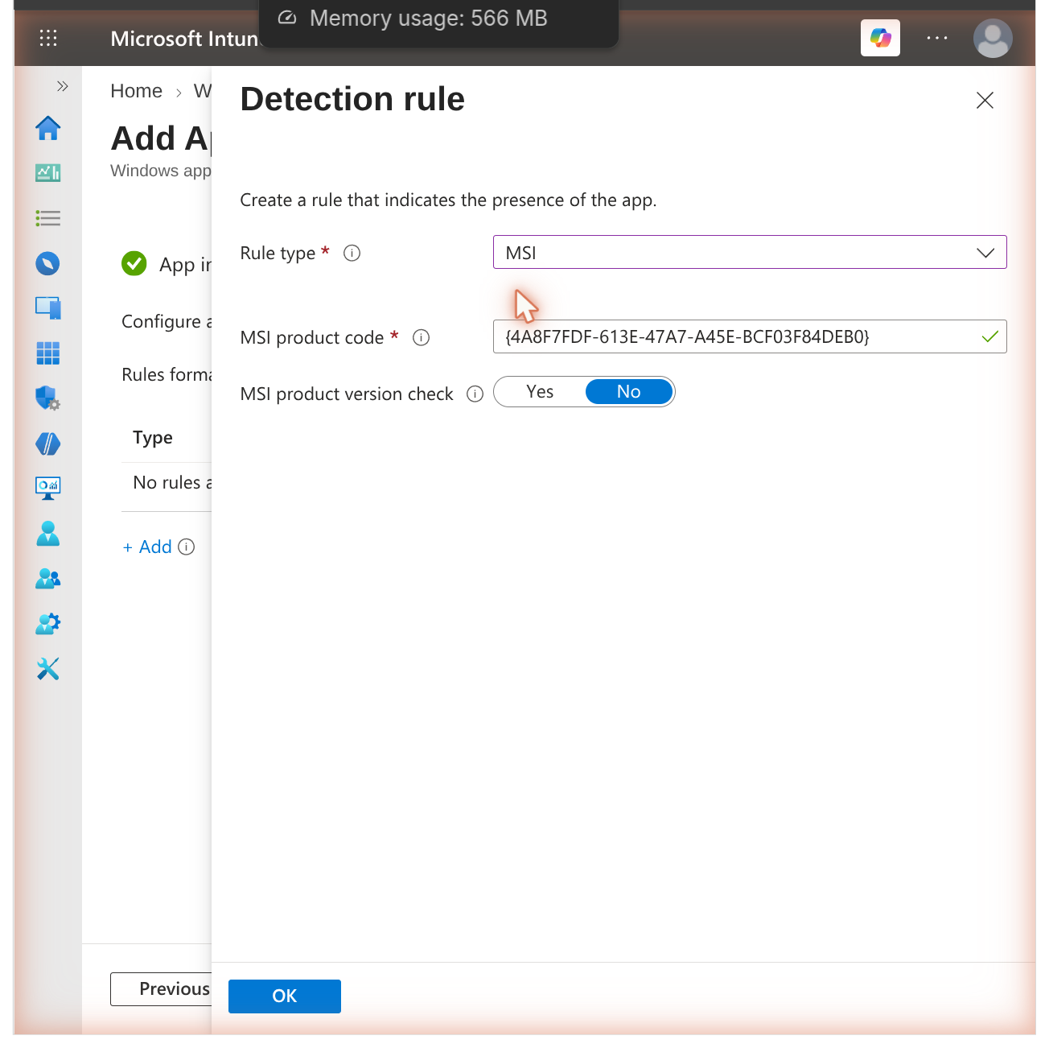The image size is (1049, 1048).
Task: Open Groups icon in sidebar
Action: (x=48, y=579)
